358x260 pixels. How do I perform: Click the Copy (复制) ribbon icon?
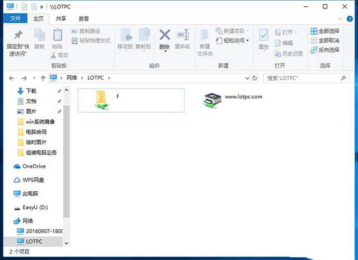point(39,35)
